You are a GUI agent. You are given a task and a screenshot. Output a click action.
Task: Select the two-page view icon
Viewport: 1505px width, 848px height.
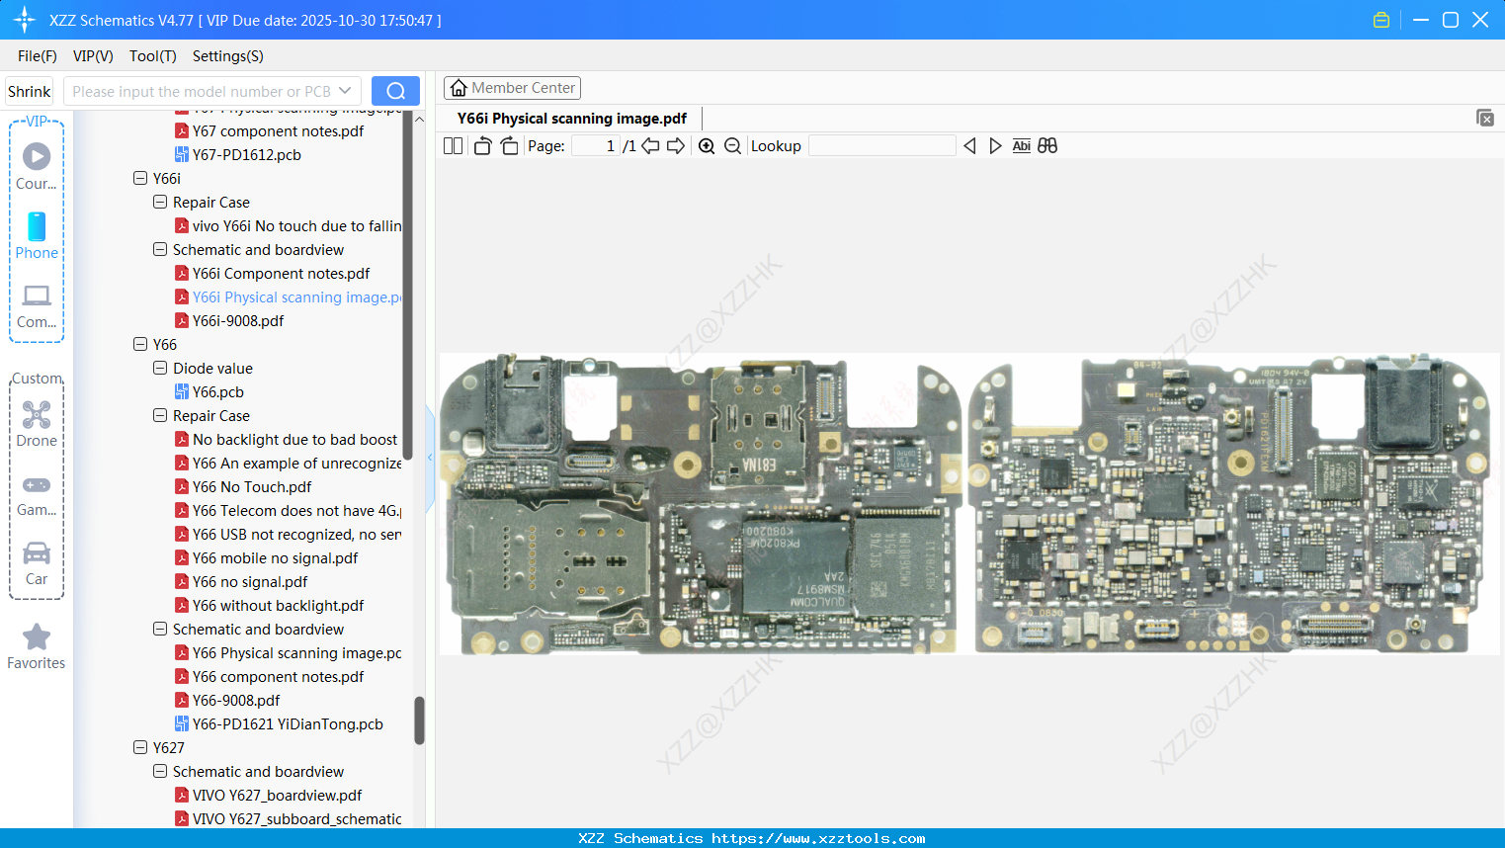click(452, 145)
